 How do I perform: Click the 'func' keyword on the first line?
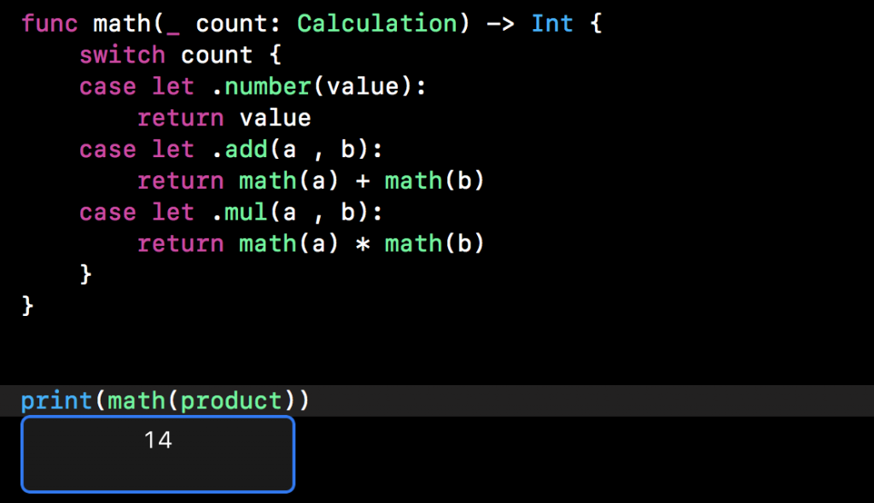[x=49, y=23]
